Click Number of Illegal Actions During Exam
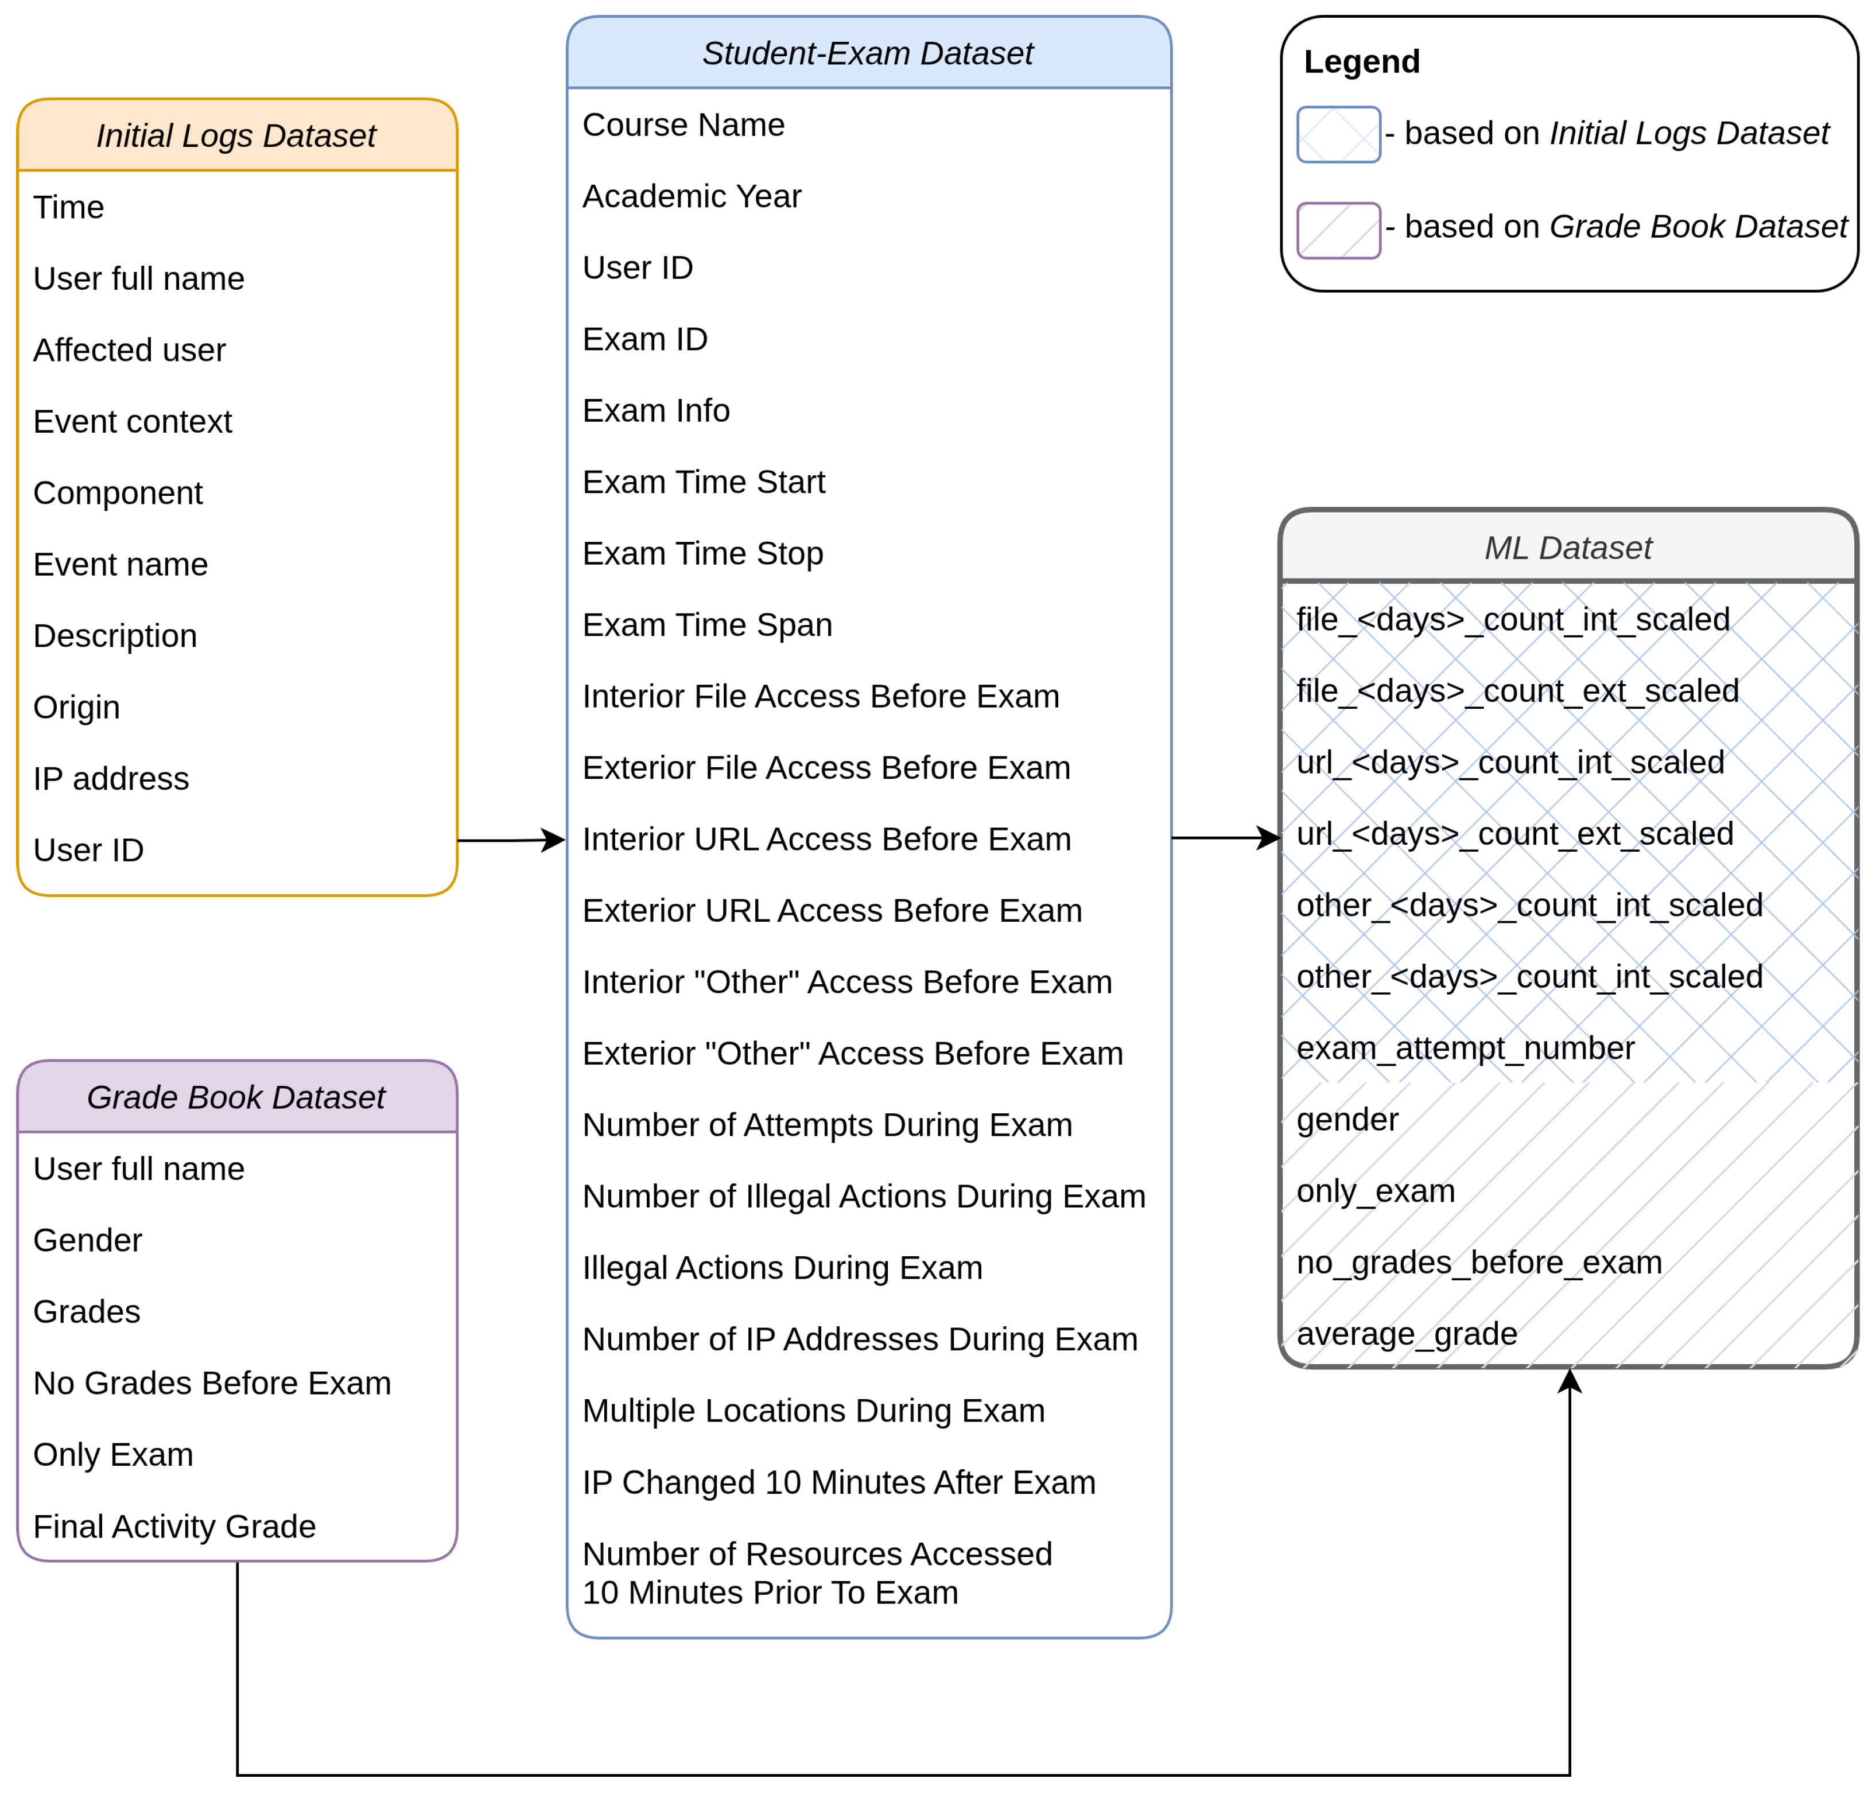This screenshot has height=1794, width=1872. 864,1196
